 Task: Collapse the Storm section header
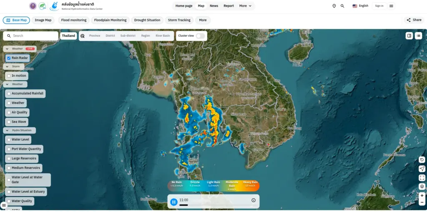click(14, 66)
